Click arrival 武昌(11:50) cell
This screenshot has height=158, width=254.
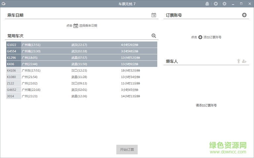[79, 64]
